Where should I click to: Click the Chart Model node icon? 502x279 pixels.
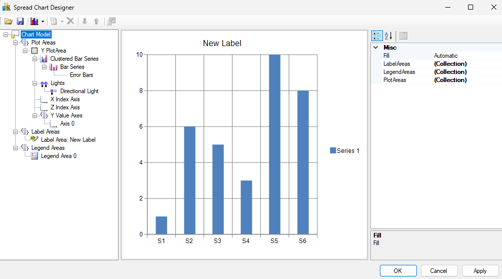(15, 34)
